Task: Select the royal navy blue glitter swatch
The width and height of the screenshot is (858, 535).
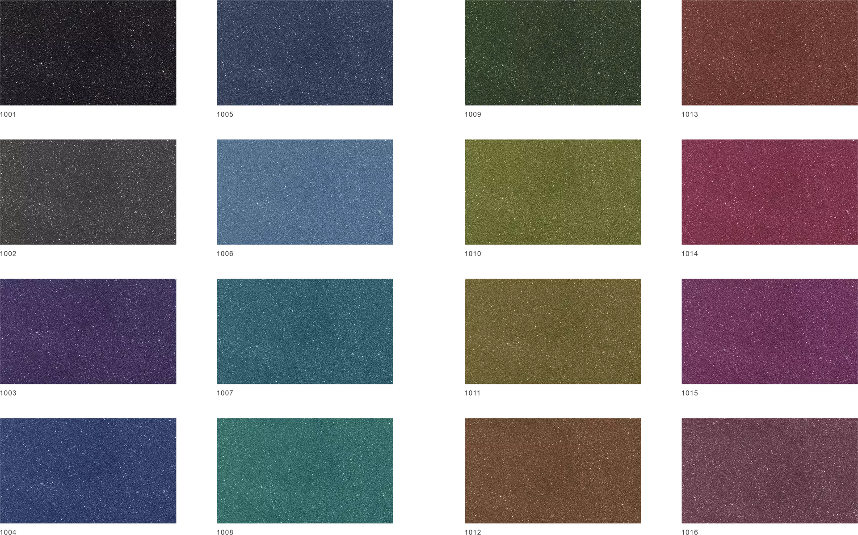Action: pos(89,470)
